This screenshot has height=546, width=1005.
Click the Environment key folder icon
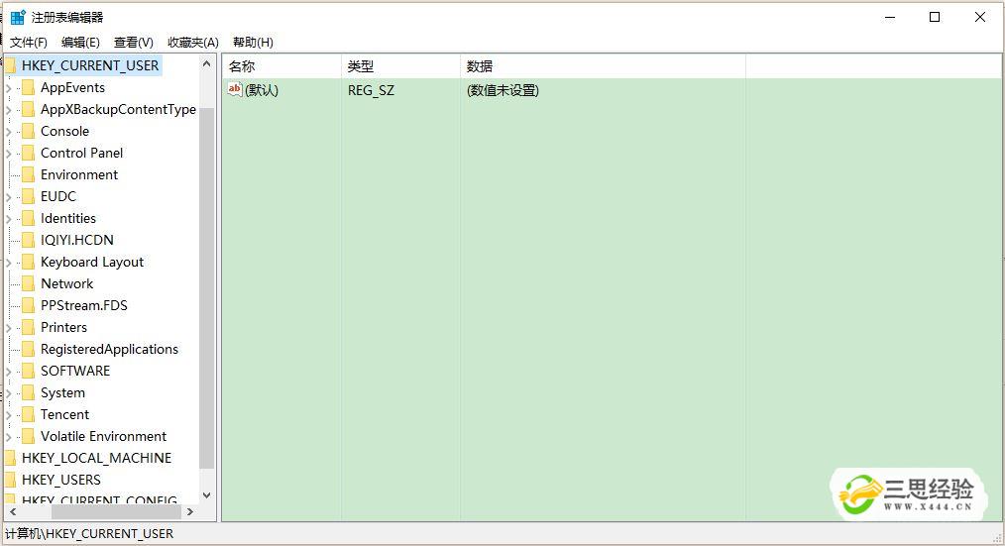[28, 174]
